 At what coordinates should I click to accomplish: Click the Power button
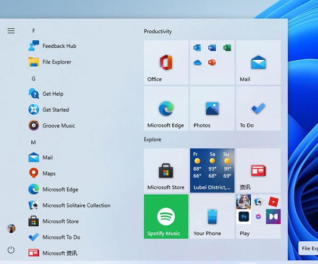pyautogui.click(x=11, y=250)
